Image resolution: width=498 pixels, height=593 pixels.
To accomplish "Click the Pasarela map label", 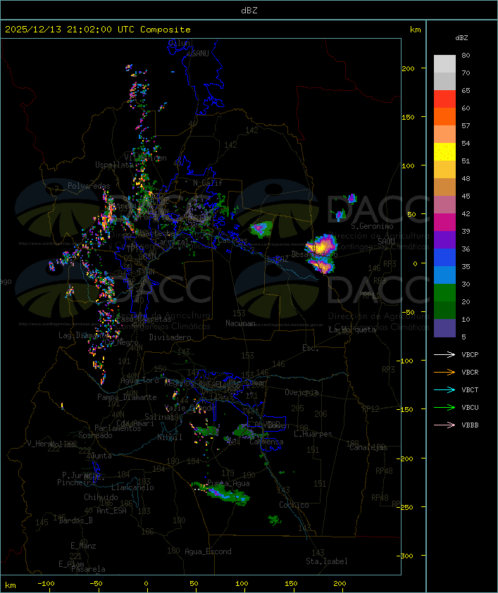I will pos(88,569).
